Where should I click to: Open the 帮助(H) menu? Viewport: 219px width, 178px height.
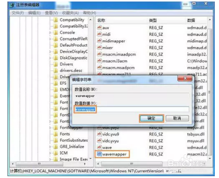pos(90,13)
